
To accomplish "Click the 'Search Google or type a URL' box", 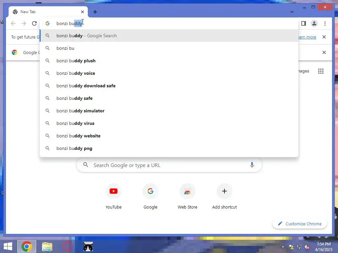I will click(x=169, y=165).
